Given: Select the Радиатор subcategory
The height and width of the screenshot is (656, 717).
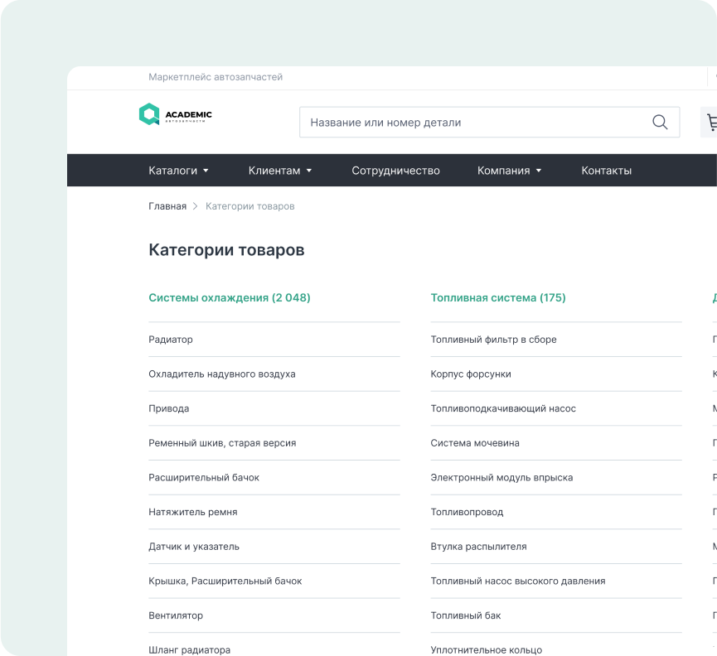Looking at the screenshot, I should 170,339.
